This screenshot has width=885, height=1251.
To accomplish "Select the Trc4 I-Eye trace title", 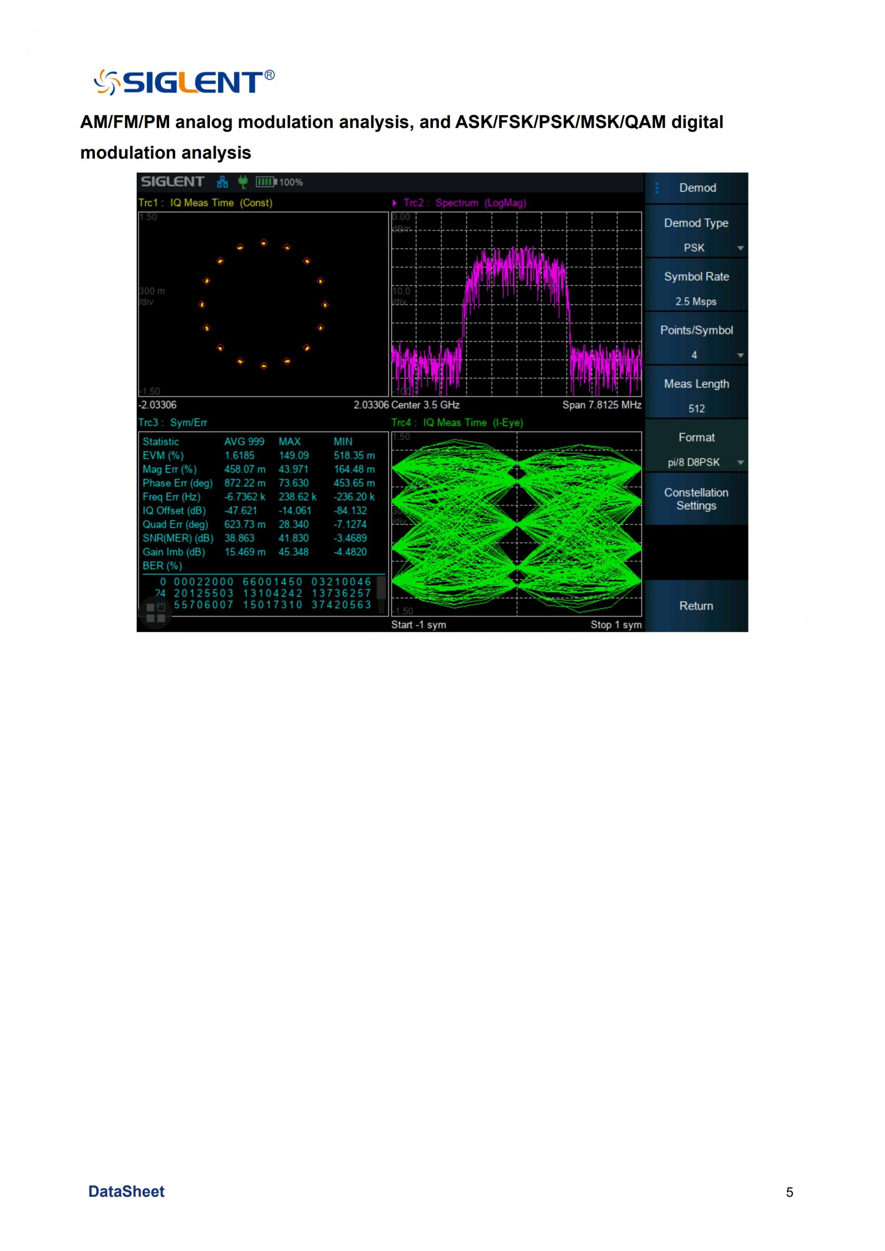I will pos(457,422).
